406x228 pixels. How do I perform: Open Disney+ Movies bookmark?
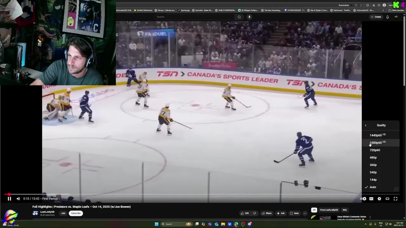click(x=165, y=10)
